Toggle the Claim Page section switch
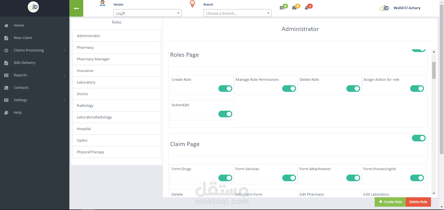The width and height of the screenshot is (444, 210). coord(419,138)
